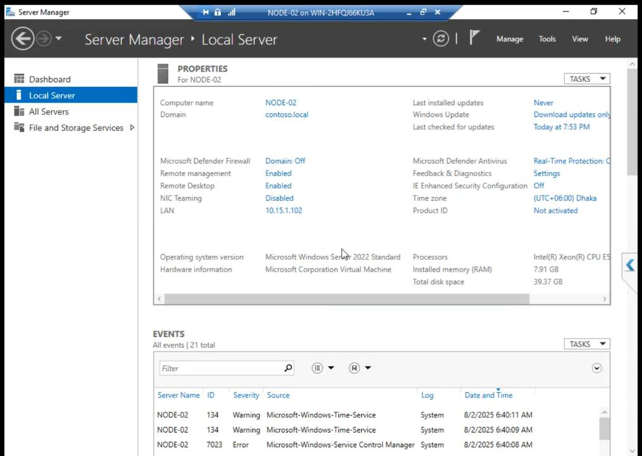The image size is (642, 456).
Task: Click Remote Desktop Enabled link
Action: (278, 186)
